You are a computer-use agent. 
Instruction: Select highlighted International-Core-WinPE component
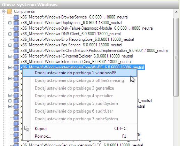click(83, 67)
